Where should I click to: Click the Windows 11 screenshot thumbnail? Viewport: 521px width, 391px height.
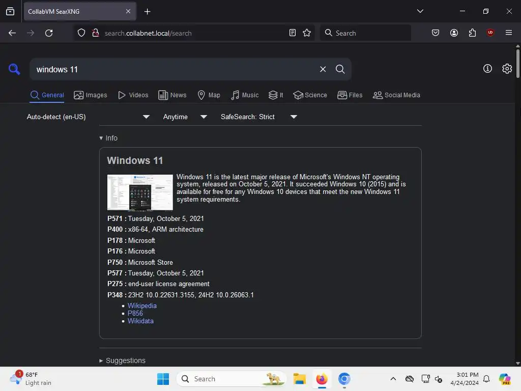pyautogui.click(x=140, y=192)
